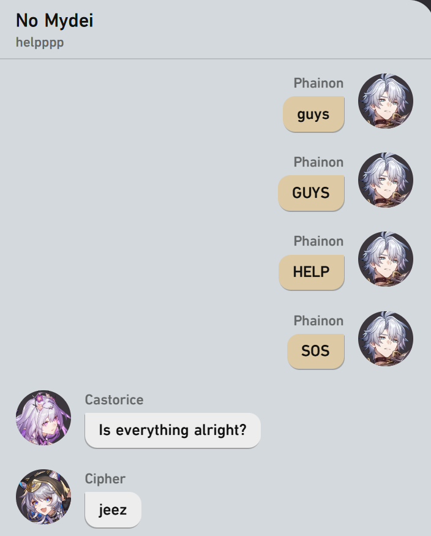Click Phainon's avatar beside the "HELP" message
Image resolution: width=431 pixels, height=536 pixels.
(386, 259)
